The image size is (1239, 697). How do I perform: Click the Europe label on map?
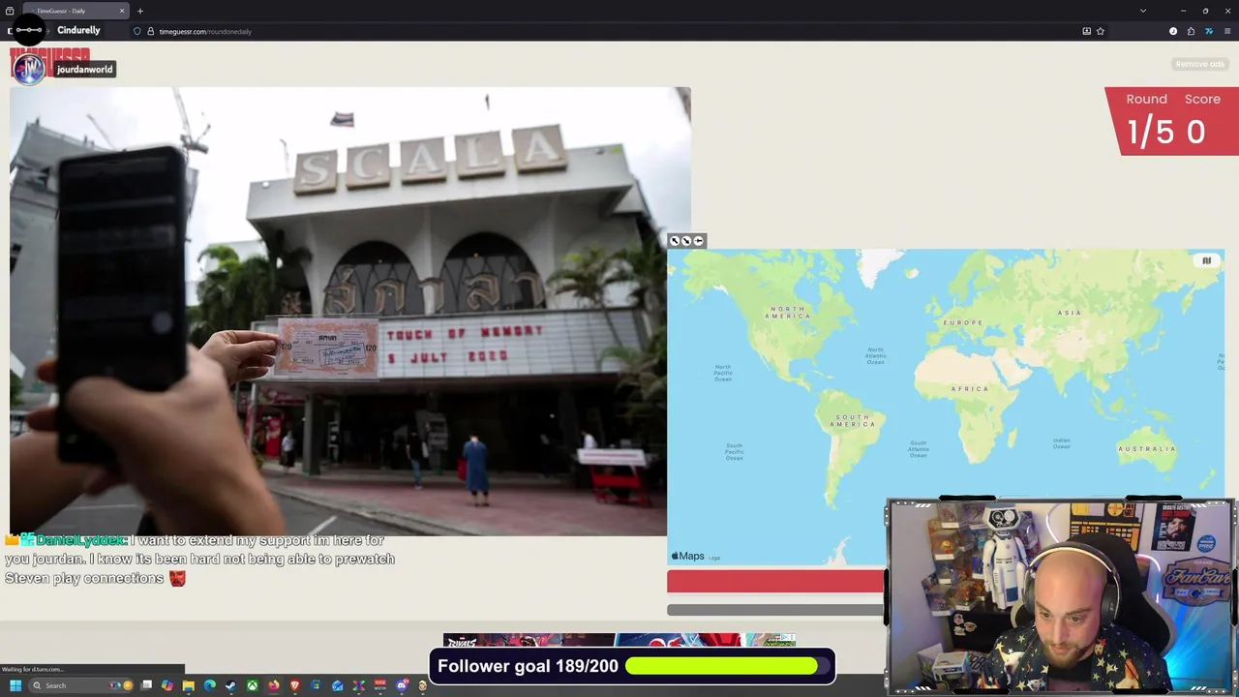(x=963, y=322)
